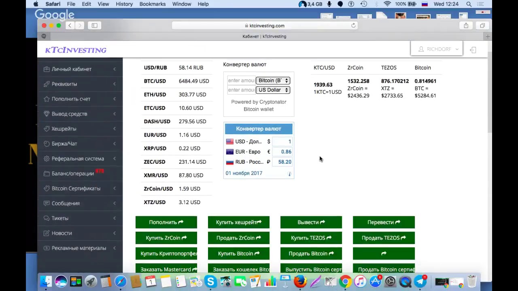This screenshot has width=518, height=291.
Task: Open the Window menu
Action: click(x=182, y=4)
